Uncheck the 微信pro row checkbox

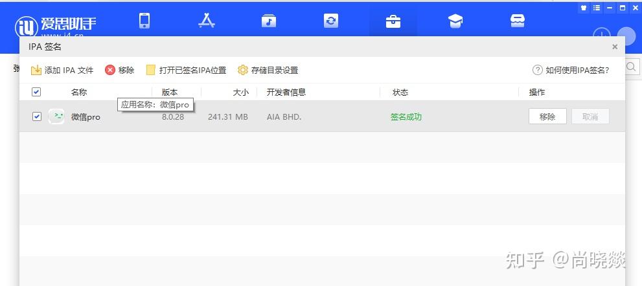(37, 116)
